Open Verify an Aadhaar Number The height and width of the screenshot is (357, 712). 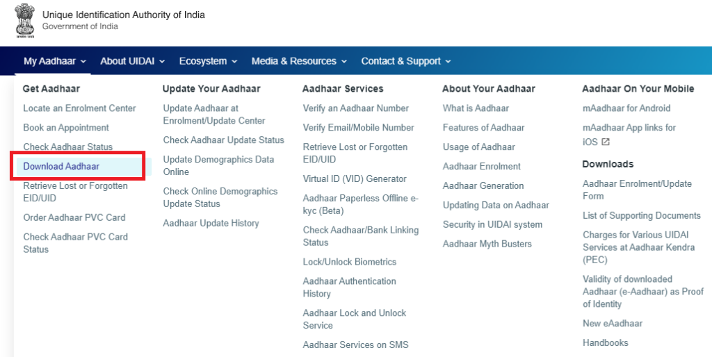click(x=356, y=108)
